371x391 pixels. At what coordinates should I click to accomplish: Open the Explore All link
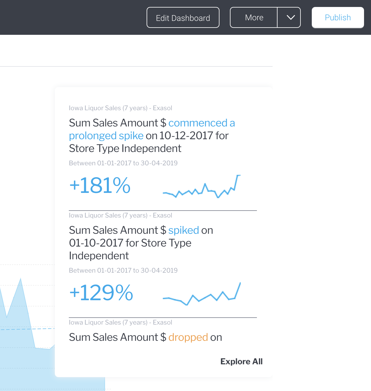pos(241,361)
